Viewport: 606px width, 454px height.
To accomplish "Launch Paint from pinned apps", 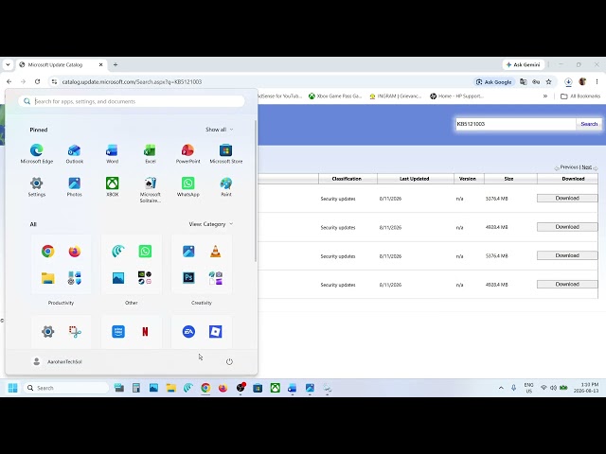I will tap(225, 186).
